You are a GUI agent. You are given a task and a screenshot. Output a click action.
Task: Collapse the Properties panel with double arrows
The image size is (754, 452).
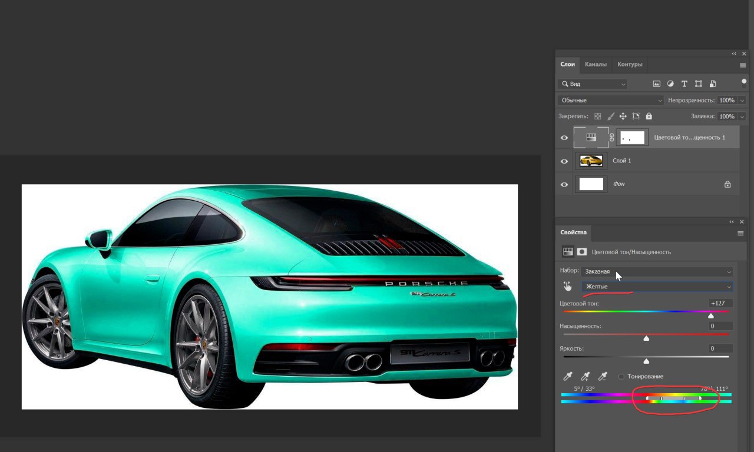(732, 222)
